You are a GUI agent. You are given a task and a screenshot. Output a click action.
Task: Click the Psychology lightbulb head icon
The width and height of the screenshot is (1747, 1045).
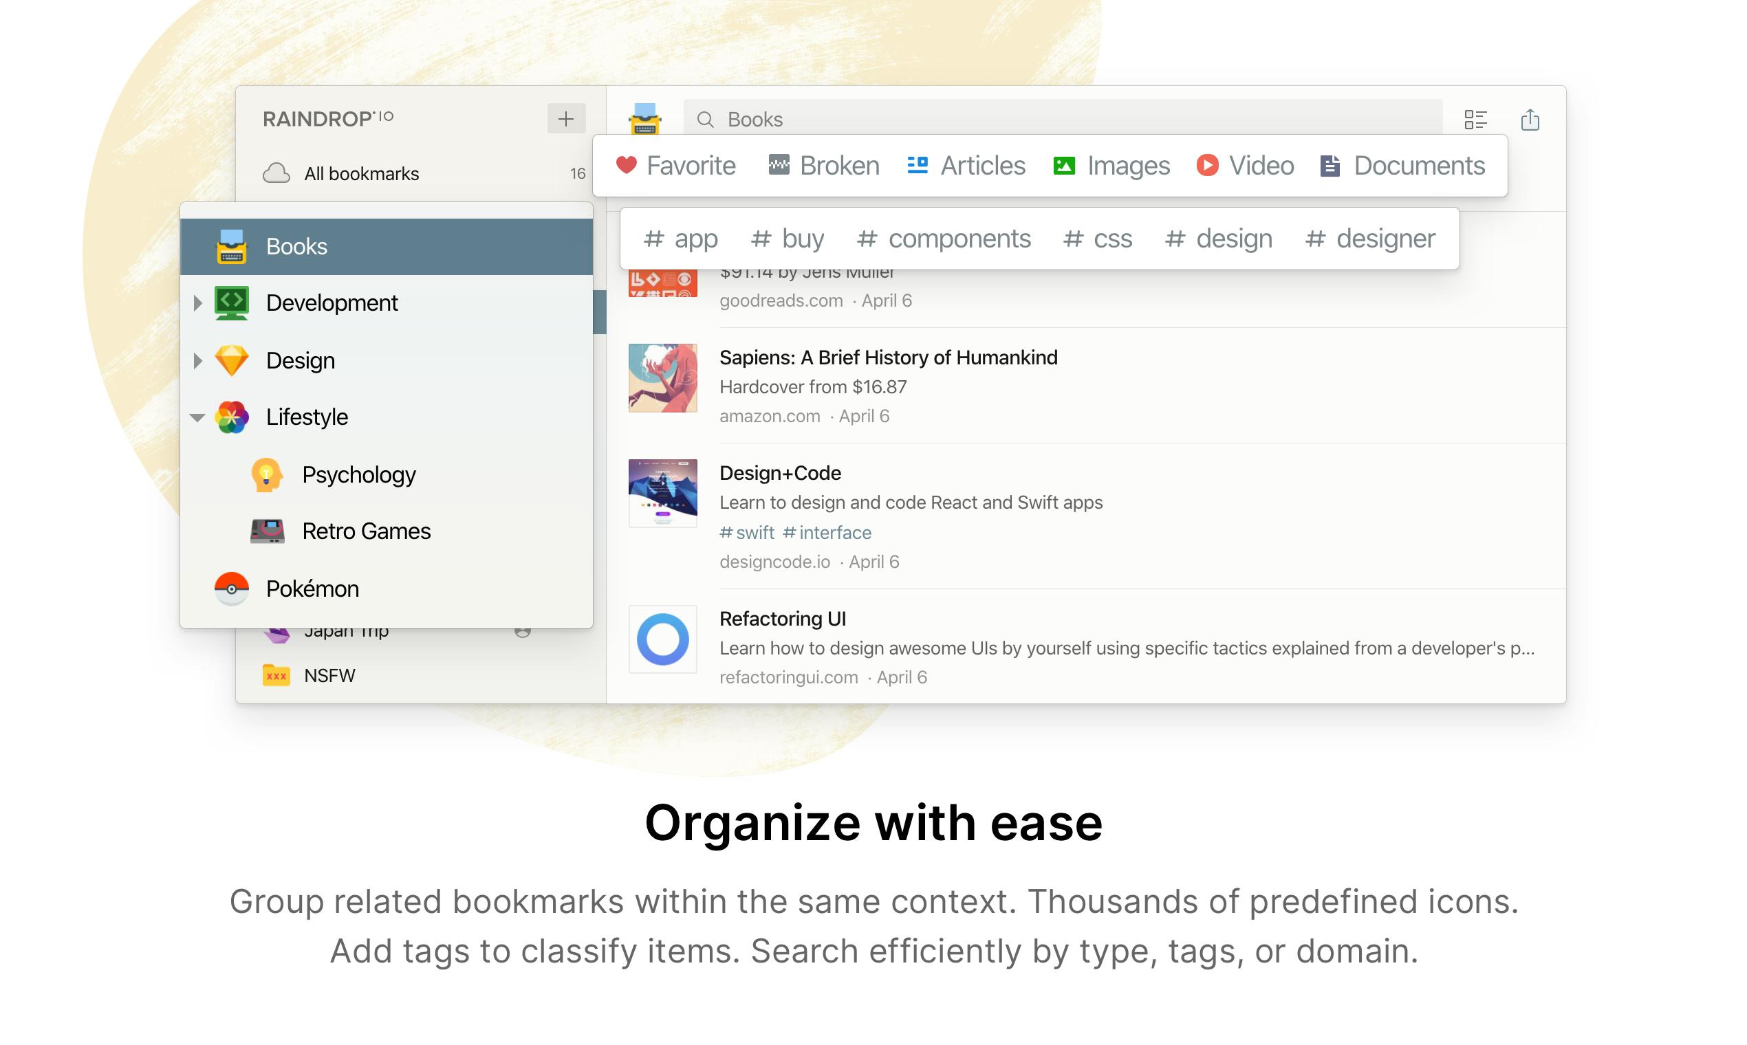click(267, 474)
